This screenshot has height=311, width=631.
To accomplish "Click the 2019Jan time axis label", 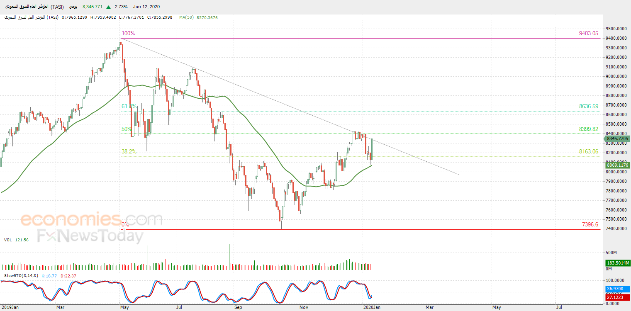I will (10, 307).
